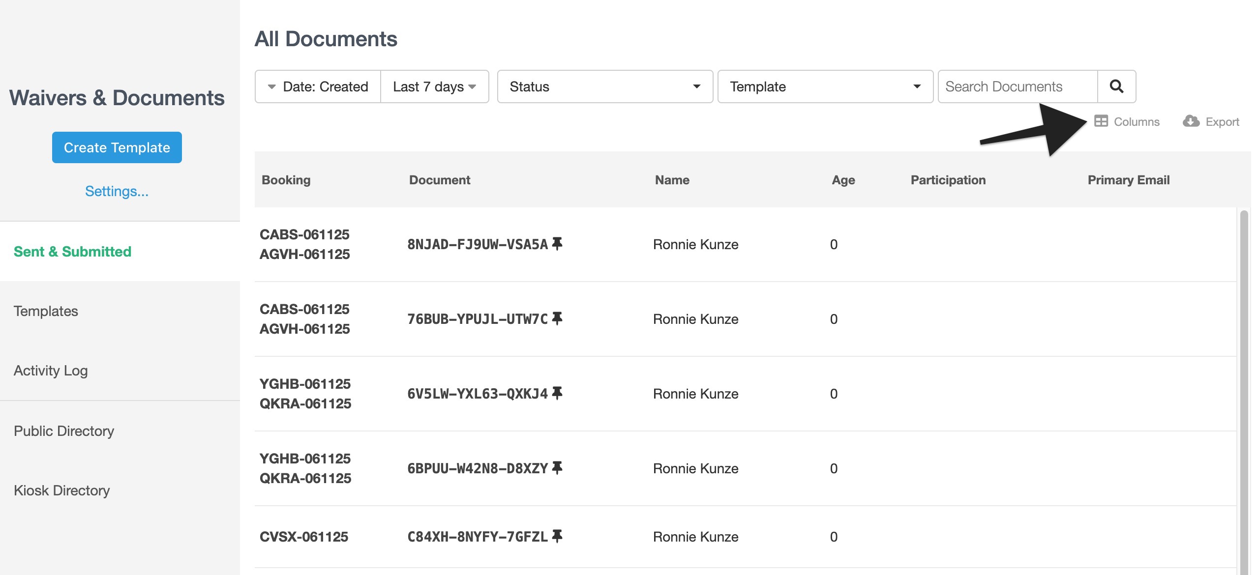The width and height of the screenshot is (1258, 575).
Task: Expand the Status filter dropdown
Action: pyautogui.click(x=605, y=86)
